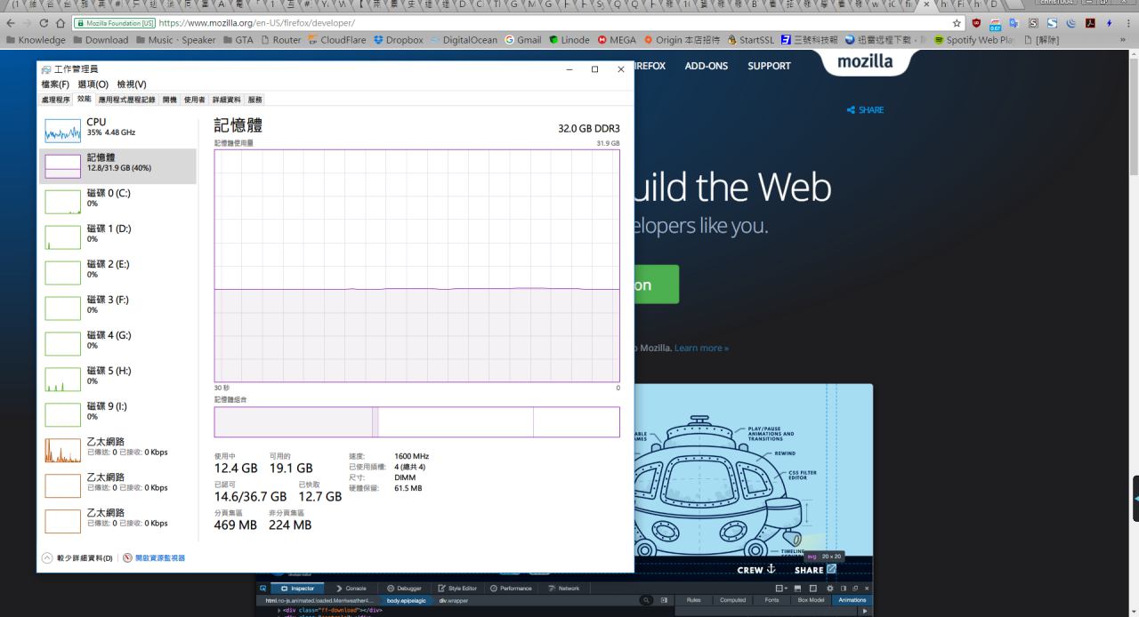The image size is (1139, 617).
Task: Open the uBlock Origin extension icon
Action: click(x=977, y=23)
